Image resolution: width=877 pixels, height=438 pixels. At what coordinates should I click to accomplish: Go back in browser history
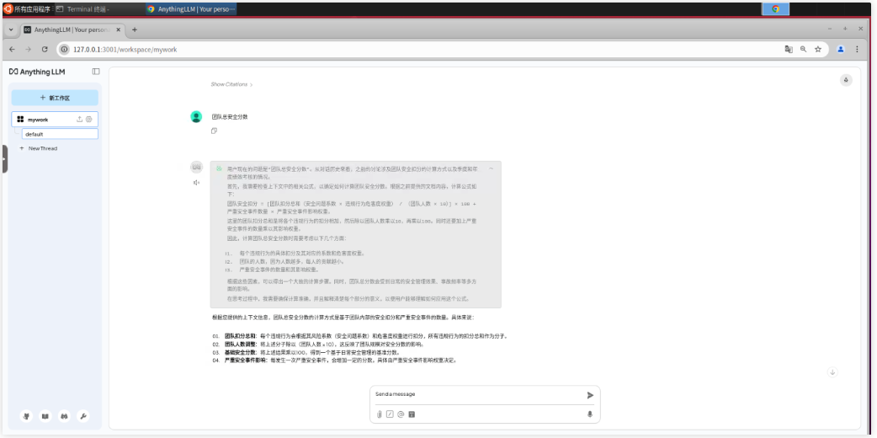tap(12, 50)
